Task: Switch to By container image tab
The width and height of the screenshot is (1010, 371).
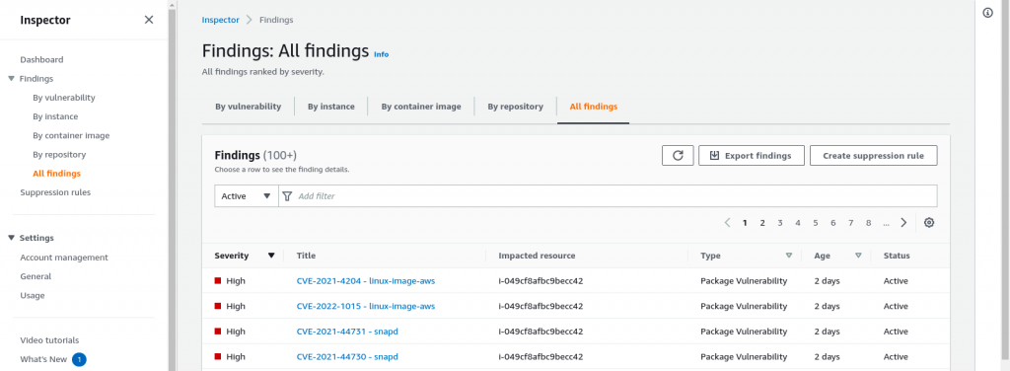Action: click(420, 107)
